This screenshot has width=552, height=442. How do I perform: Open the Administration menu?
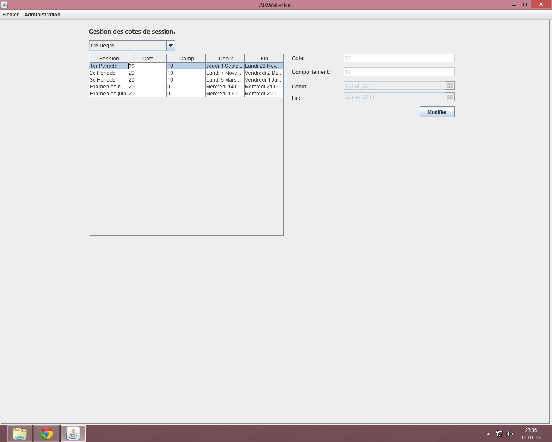(42, 15)
